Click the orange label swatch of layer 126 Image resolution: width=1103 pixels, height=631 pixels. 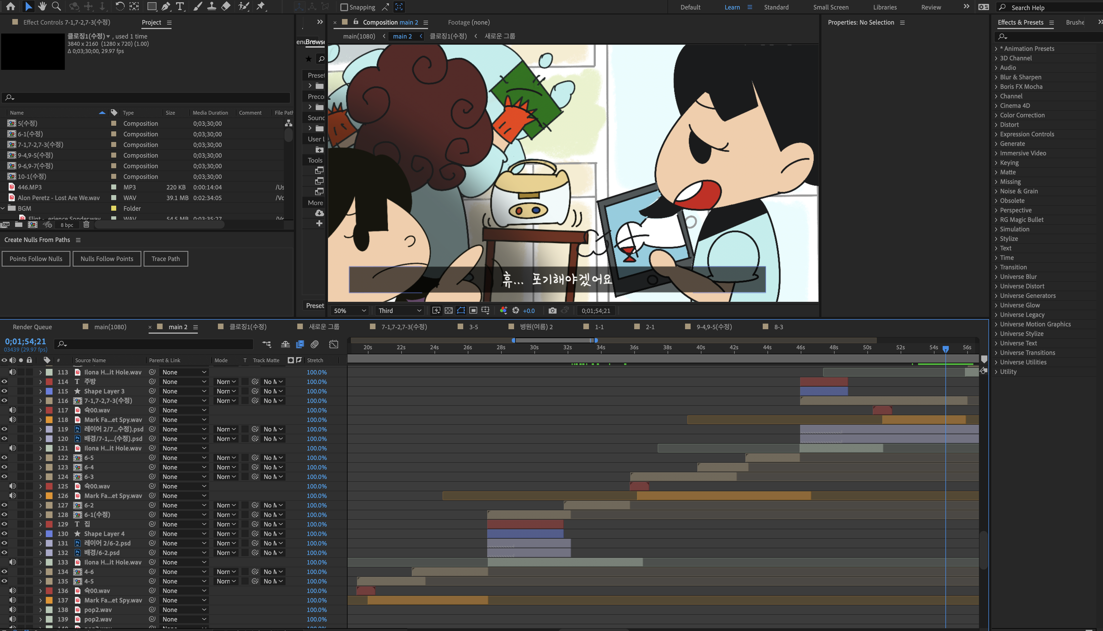click(x=49, y=496)
